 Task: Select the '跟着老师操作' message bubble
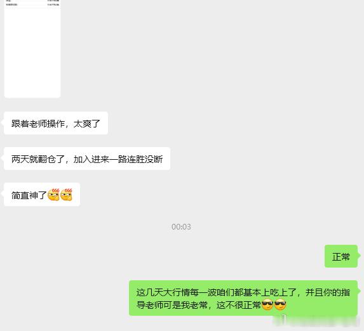click(56, 123)
